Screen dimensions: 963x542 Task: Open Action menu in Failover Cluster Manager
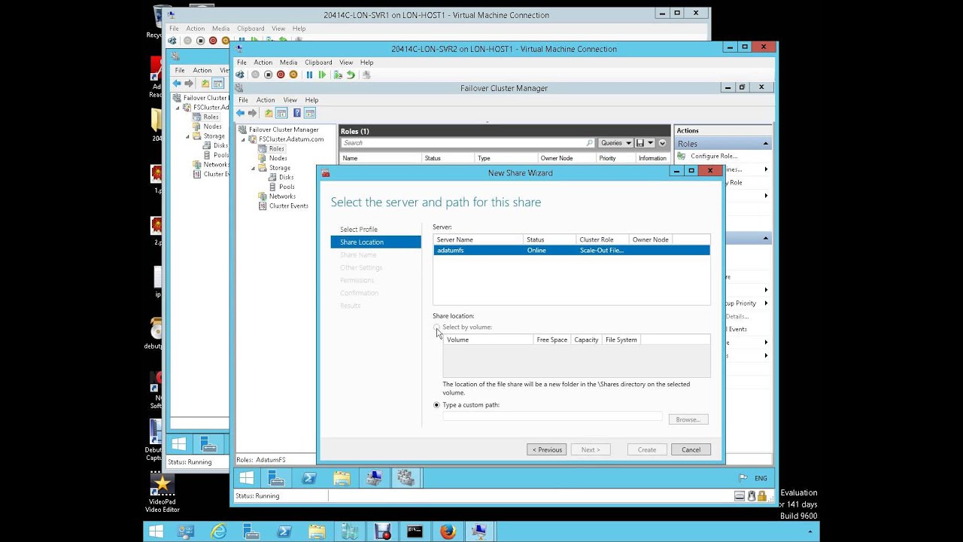pos(266,100)
